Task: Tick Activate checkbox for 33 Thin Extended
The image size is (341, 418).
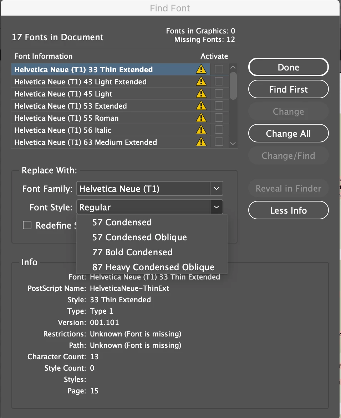Action: point(219,69)
